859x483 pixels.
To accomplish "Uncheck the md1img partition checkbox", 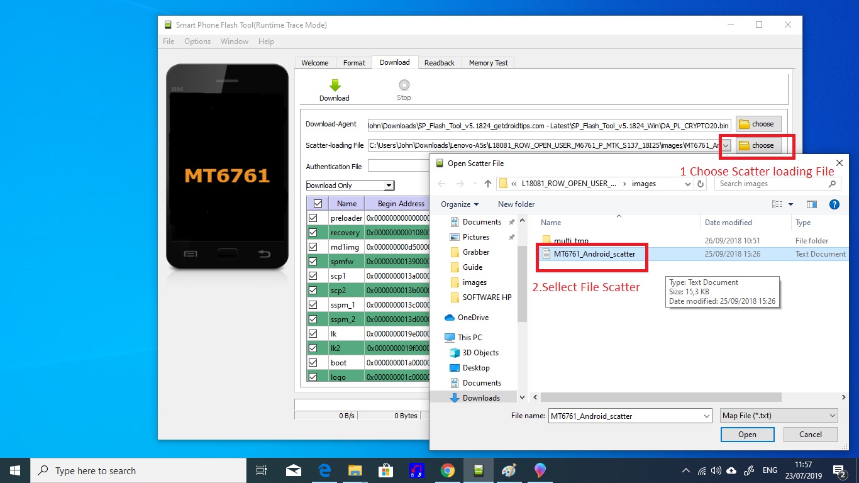I will pyautogui.click(x=313, y=247).
